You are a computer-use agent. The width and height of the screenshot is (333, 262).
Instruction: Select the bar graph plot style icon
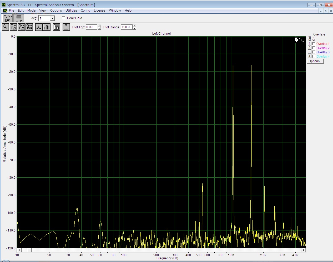click(x=47, y=27)
